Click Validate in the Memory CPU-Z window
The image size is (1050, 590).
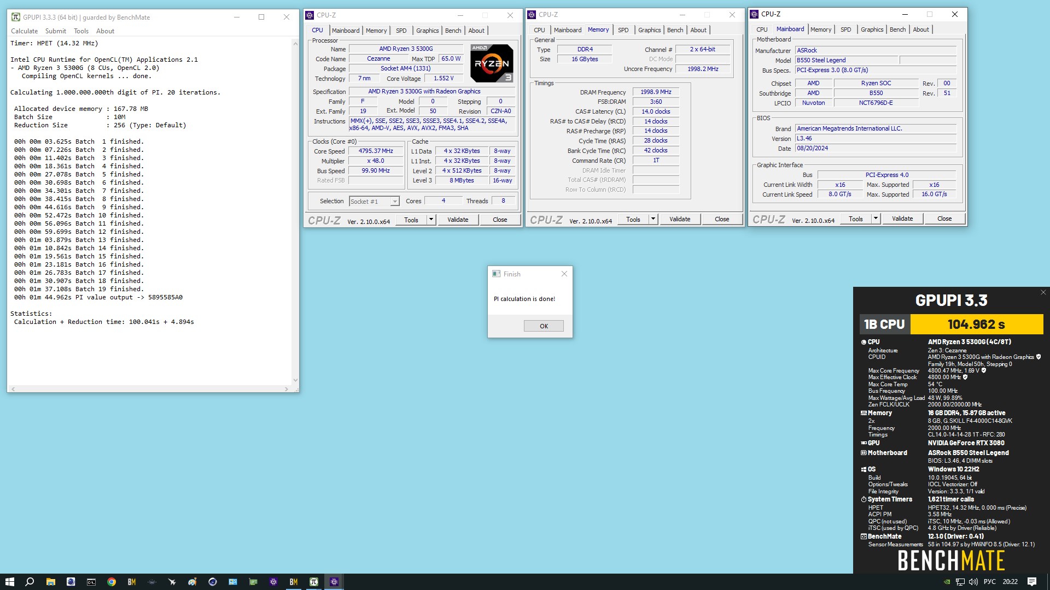680,219
